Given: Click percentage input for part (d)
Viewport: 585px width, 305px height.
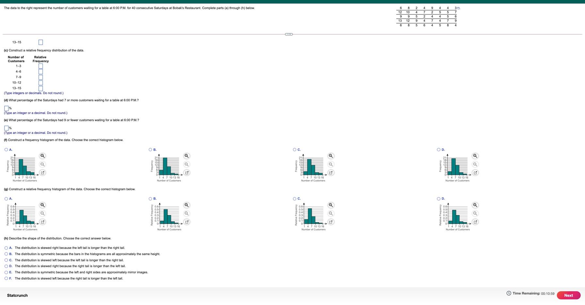Looking at the screenshot, I should click(x=6, y=108).
